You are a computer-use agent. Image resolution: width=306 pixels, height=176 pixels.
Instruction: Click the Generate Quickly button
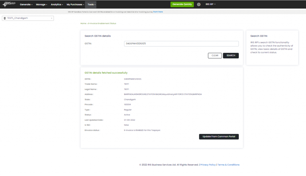[x=182, y=4]
